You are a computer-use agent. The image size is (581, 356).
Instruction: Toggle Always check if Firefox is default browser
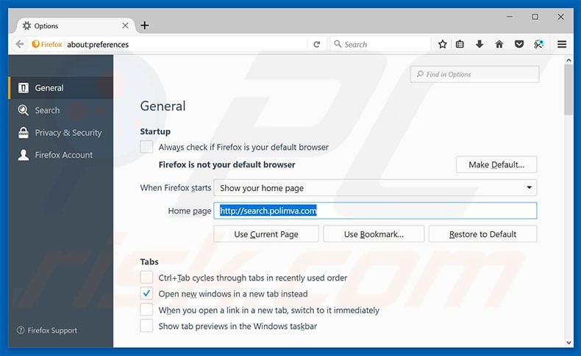pos(146,147)
